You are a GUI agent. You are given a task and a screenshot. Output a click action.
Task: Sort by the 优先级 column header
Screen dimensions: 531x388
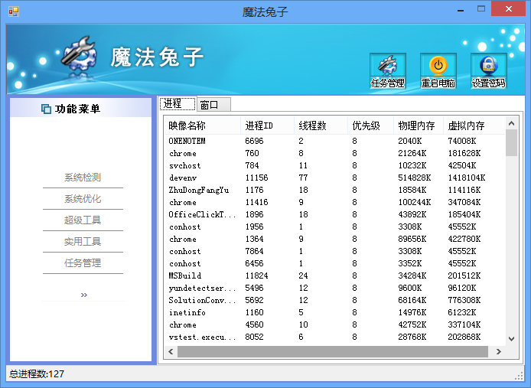[370, 126]
